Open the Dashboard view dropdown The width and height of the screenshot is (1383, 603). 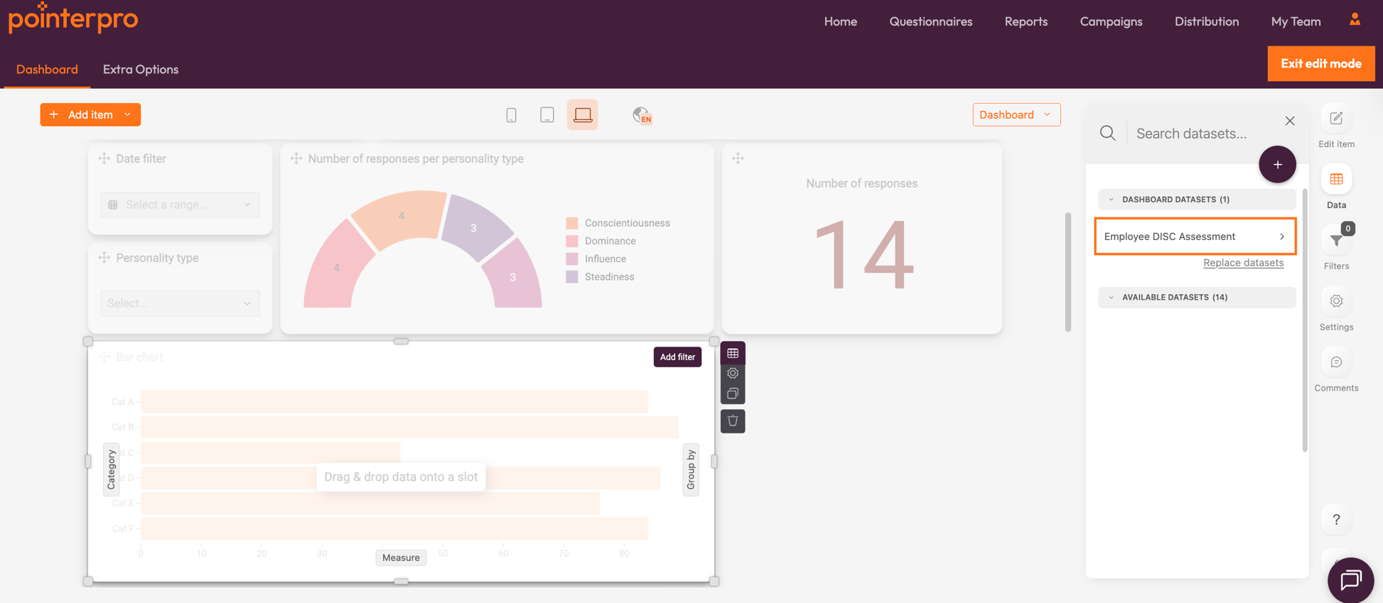(1016, 114)
